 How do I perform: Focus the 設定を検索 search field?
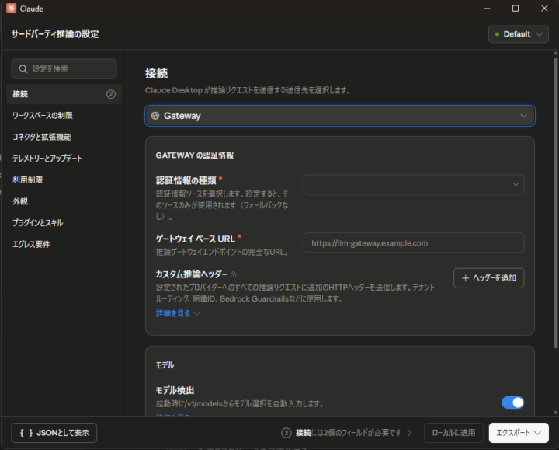64,69
